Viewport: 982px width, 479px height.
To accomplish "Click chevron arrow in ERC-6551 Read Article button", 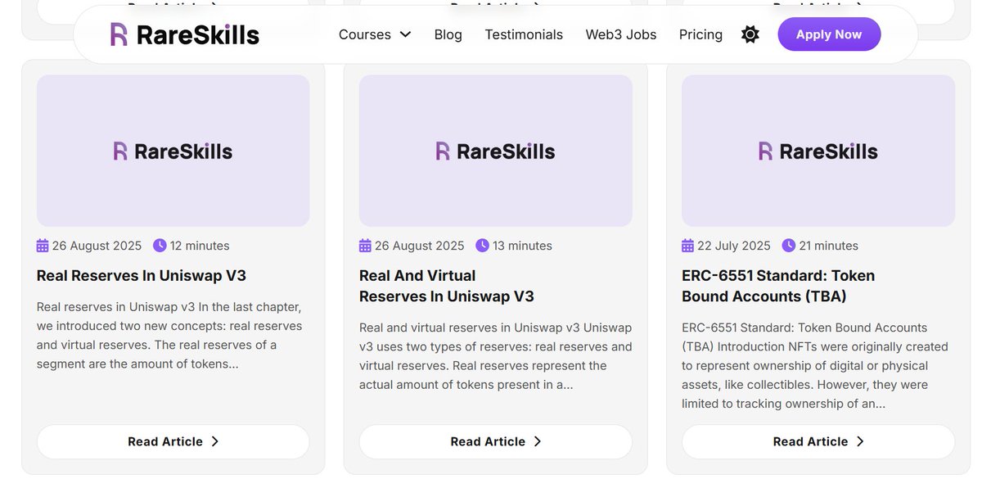I will coord(860,441).
